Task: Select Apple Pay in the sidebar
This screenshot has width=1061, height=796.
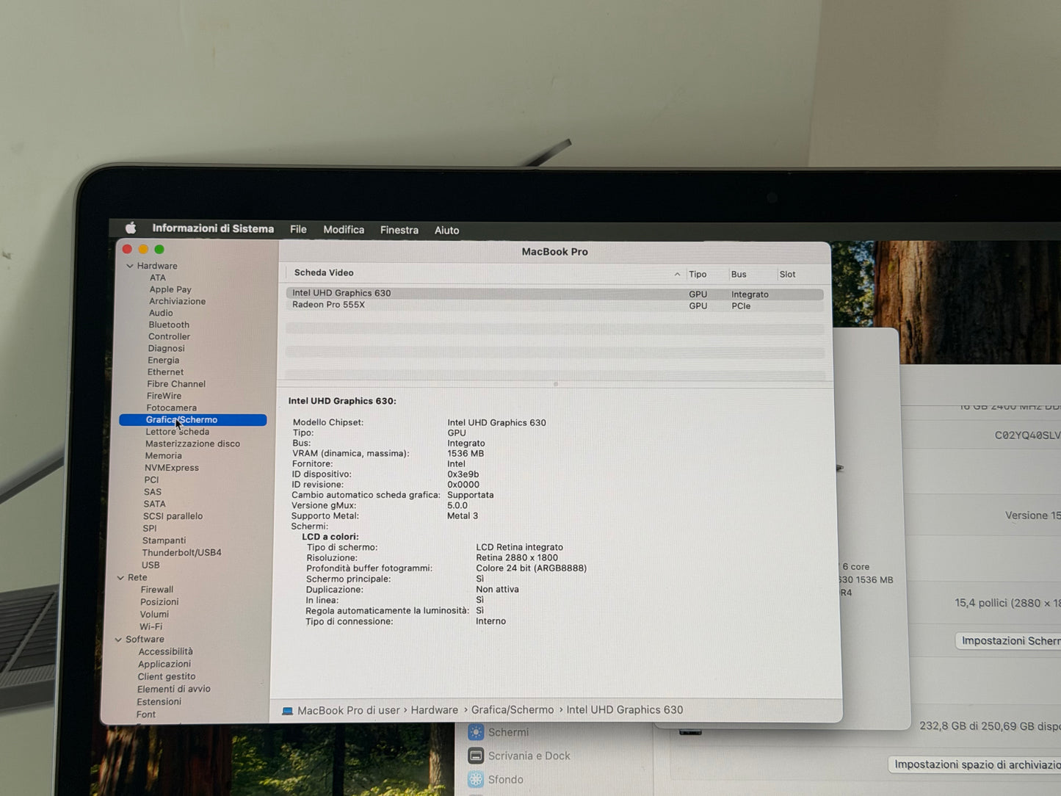Action: coord(170,289)
